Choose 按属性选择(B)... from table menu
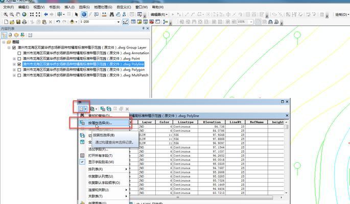Viewport: 350px width, 204px height. coord(104,123)
